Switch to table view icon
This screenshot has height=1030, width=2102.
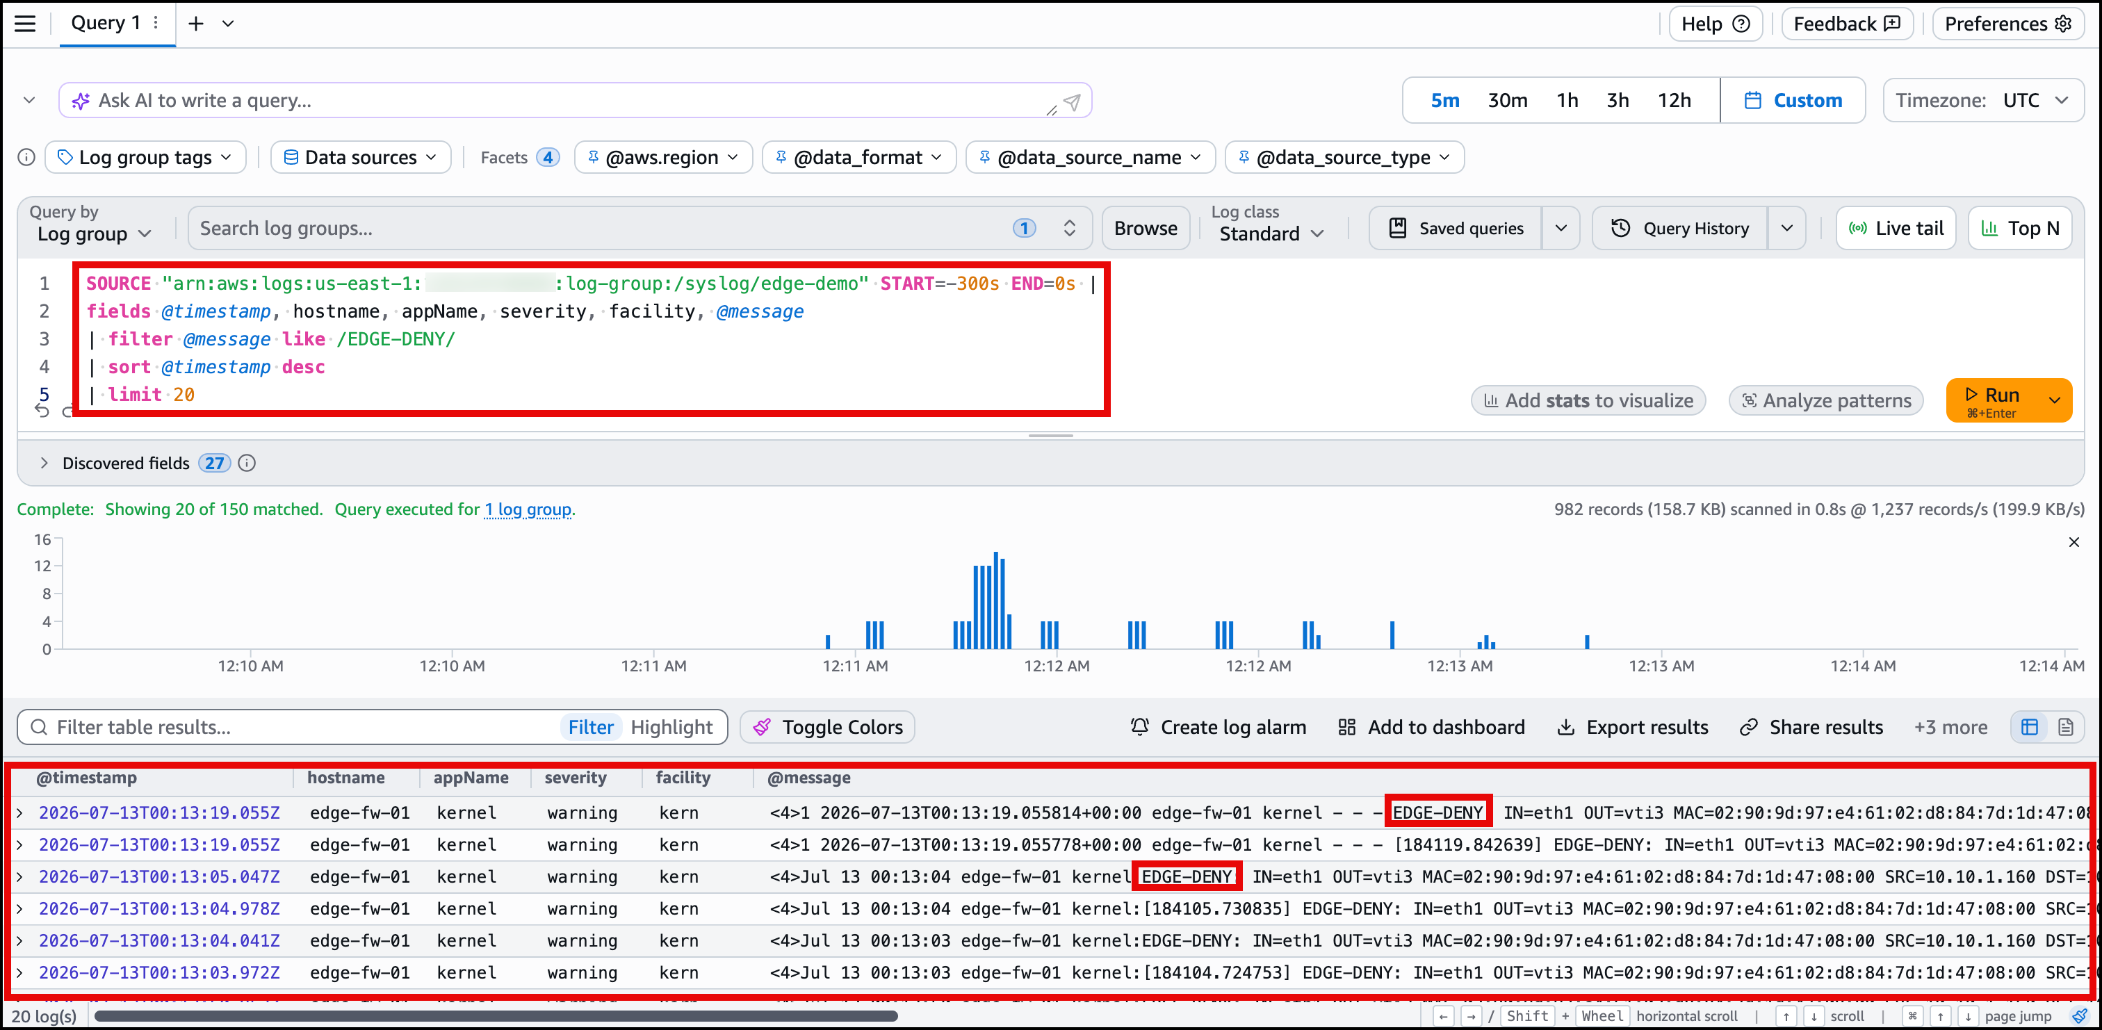(2030, 726)
